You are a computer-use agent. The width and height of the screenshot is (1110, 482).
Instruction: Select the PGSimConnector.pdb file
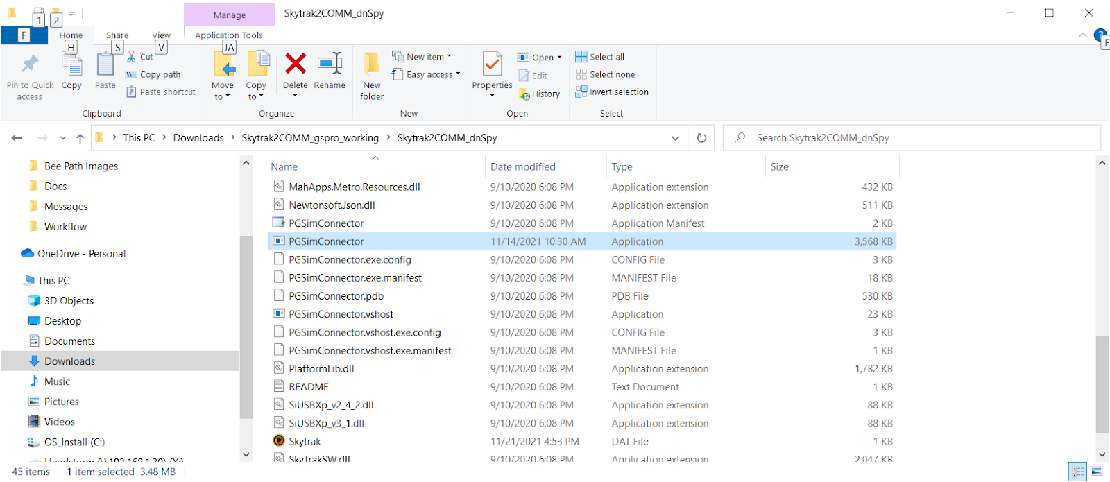coord(582,295)
